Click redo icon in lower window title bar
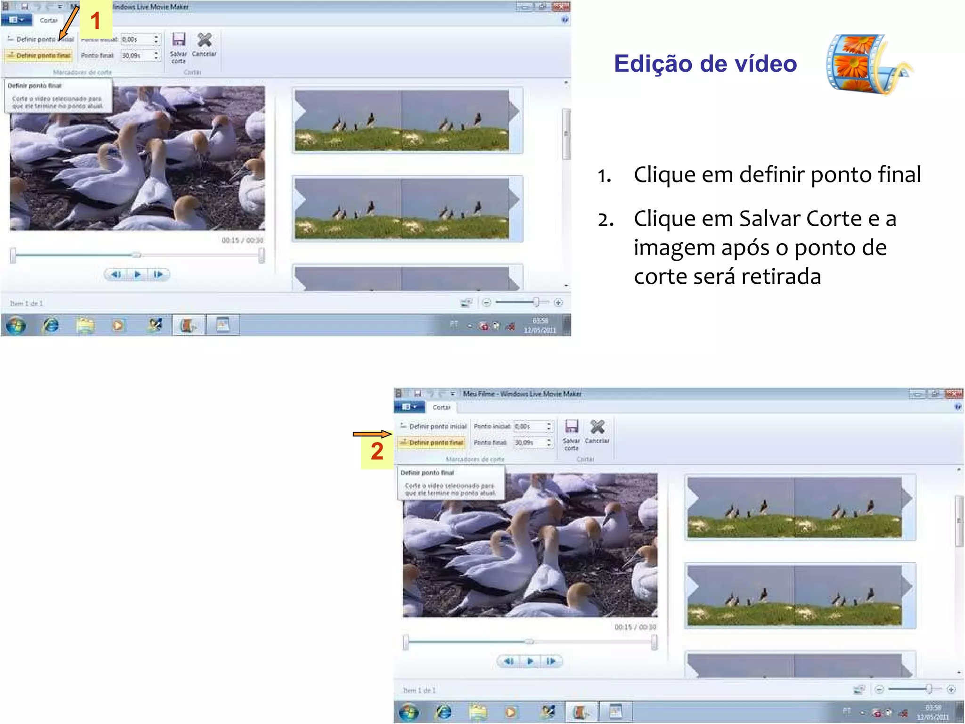This screenshot has height=724, width=965. pyautogui.click(x=442, y=394)
